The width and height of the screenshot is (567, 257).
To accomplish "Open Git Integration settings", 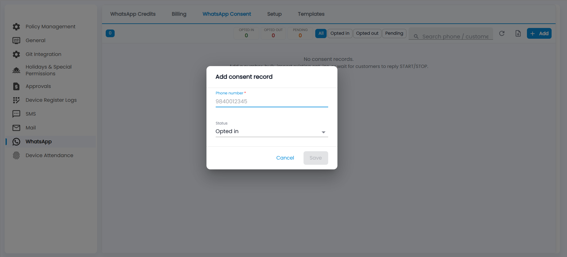I will [43, 54].
